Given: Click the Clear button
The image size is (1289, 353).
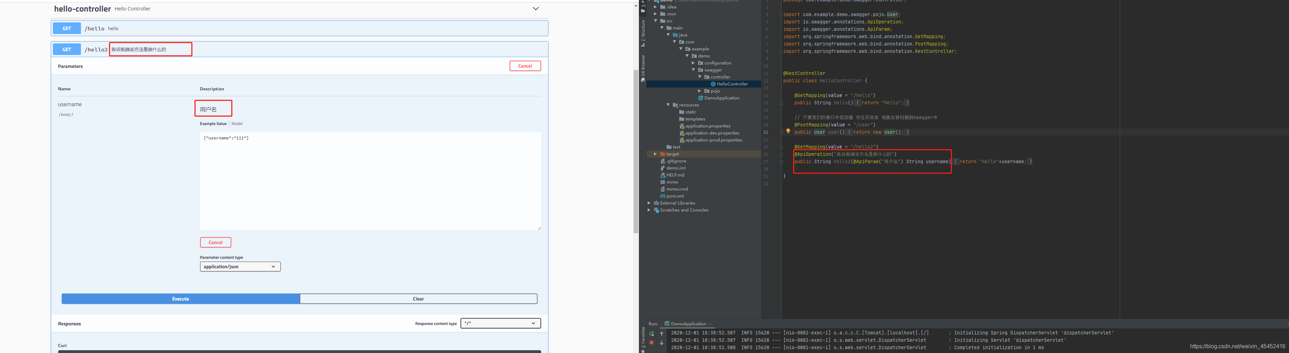Looking at the screenshot, I should (418, 299).
